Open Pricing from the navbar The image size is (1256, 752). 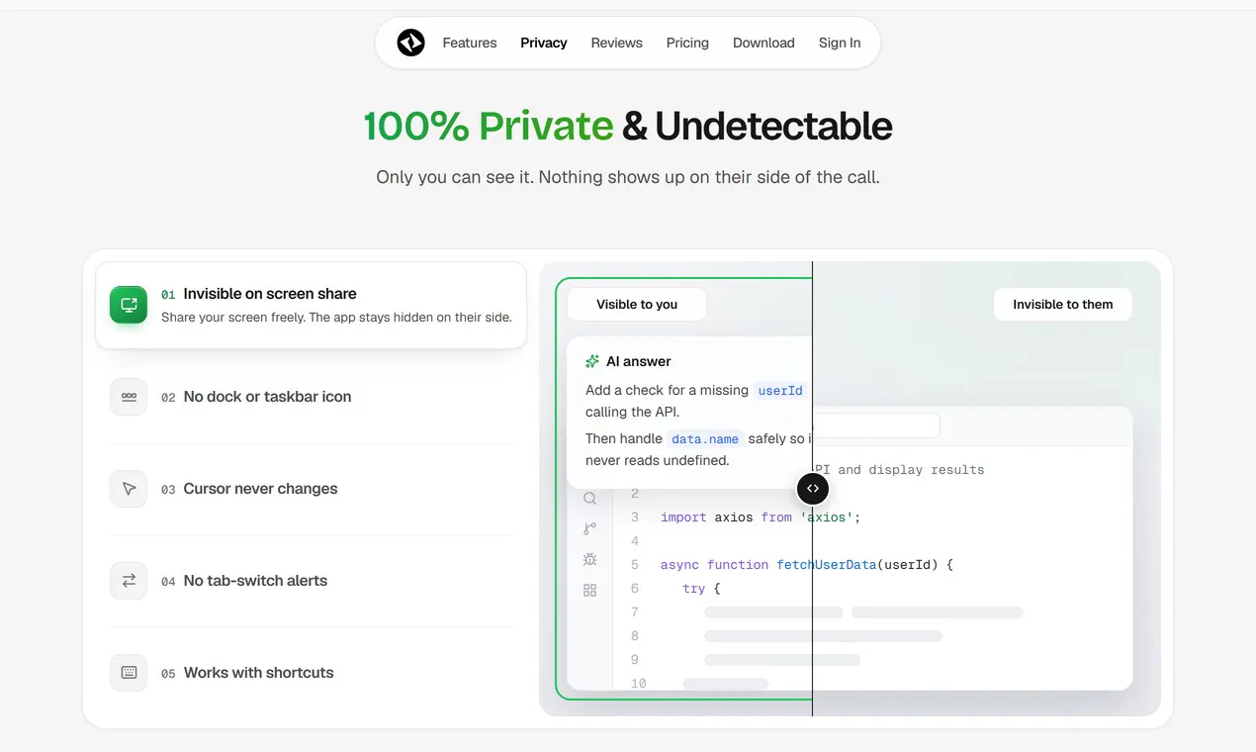click(x=687, y=43)
